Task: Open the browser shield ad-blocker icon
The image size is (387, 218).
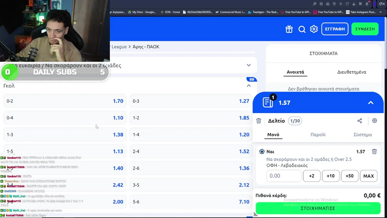Action: 334,4
